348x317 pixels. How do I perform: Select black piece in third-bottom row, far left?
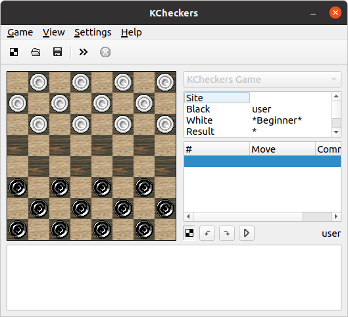pos(18,187)
